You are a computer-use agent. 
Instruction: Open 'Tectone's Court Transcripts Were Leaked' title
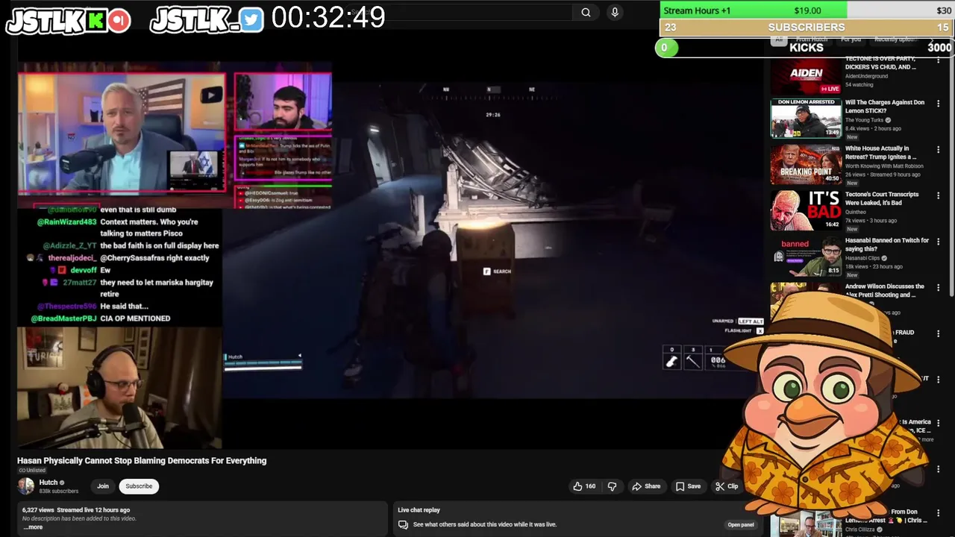coord(882,198)
